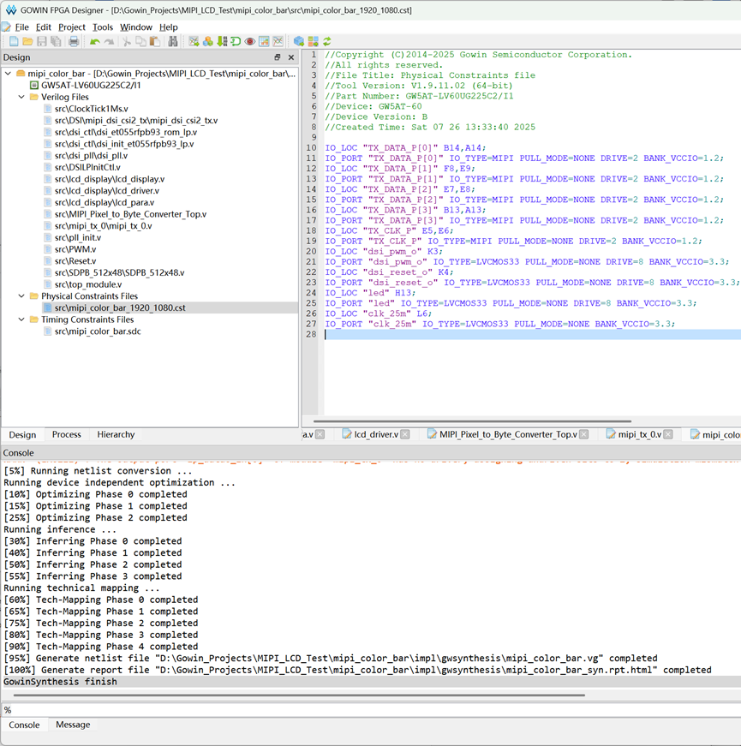Viewport: 741px width, 746px height.
Task: Select the GW5AT-LV60UG225C2/I1 device entry
Action: coord(91,85)
